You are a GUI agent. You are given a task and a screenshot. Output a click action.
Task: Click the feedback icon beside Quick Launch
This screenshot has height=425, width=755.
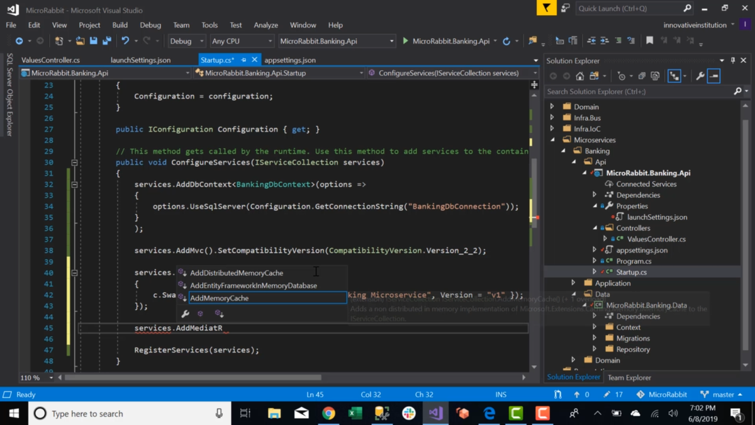click(x=565, y=8)
